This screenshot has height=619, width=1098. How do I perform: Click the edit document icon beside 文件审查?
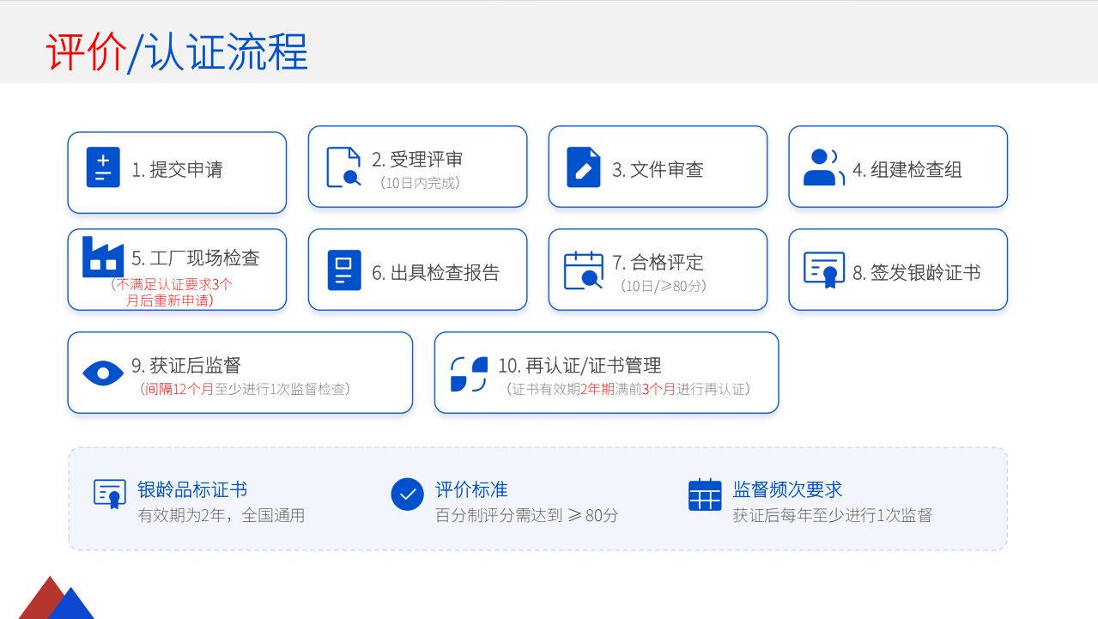click(x=584, y=167)
